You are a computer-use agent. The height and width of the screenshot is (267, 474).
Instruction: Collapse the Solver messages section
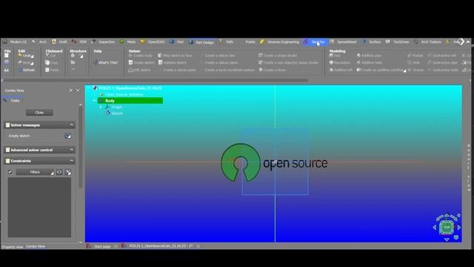click(x=72, y=125)
